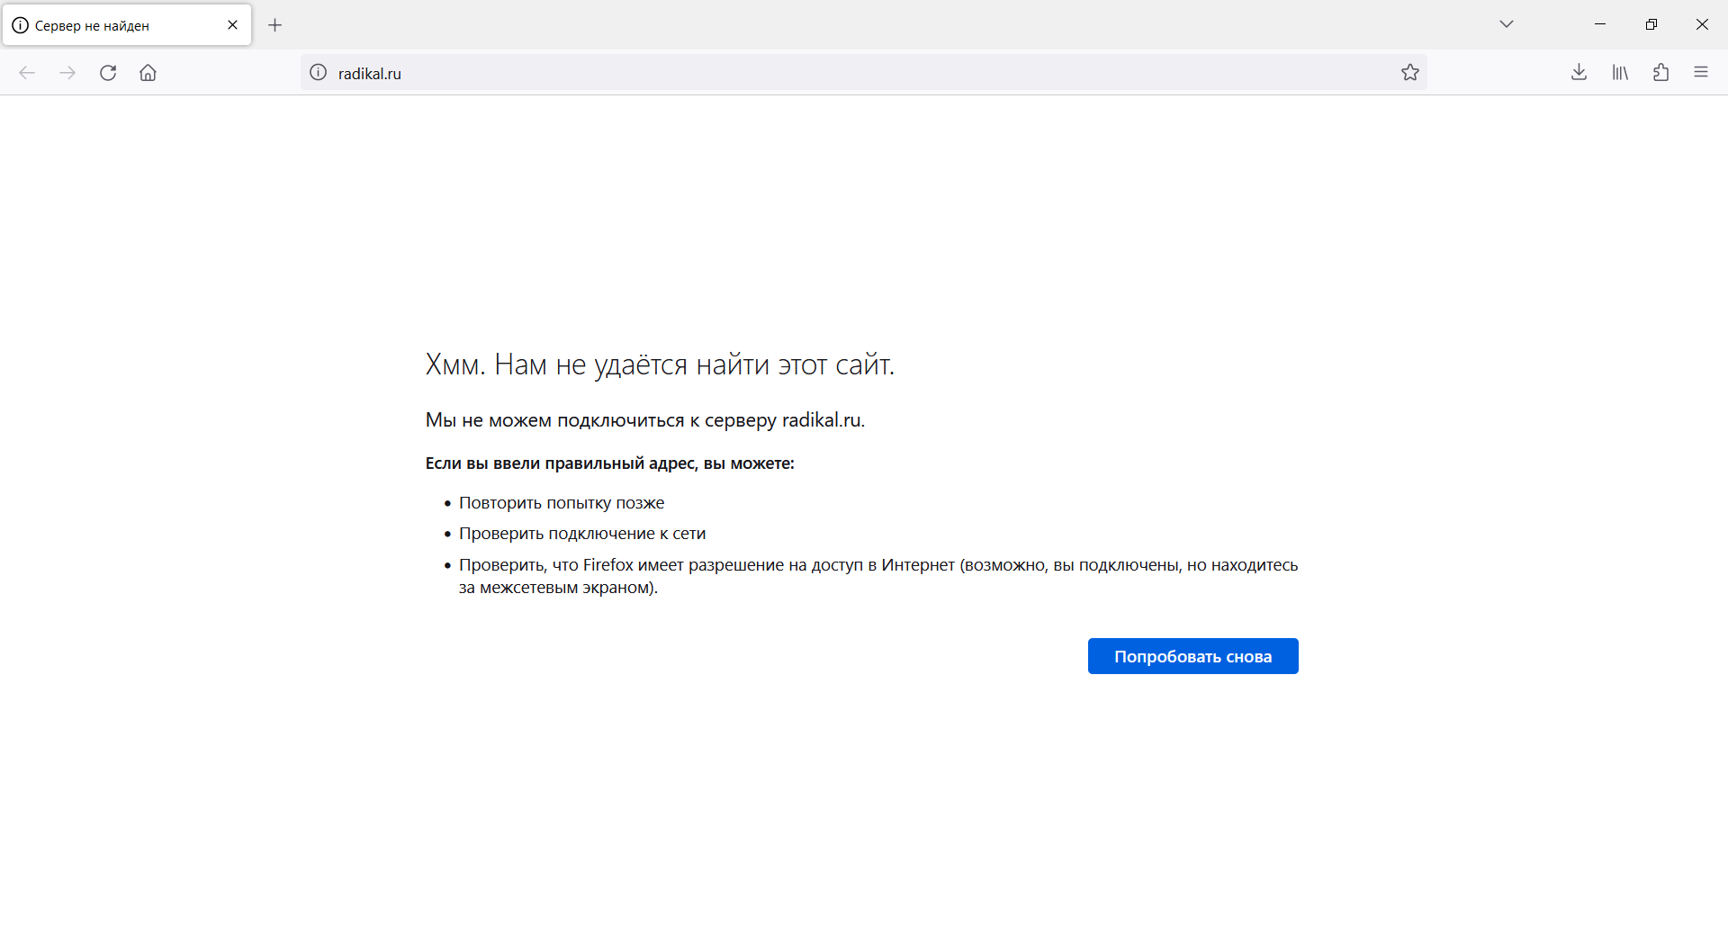Reload the current page
This screenshot has height=927, width=1728.
(108, 73)
